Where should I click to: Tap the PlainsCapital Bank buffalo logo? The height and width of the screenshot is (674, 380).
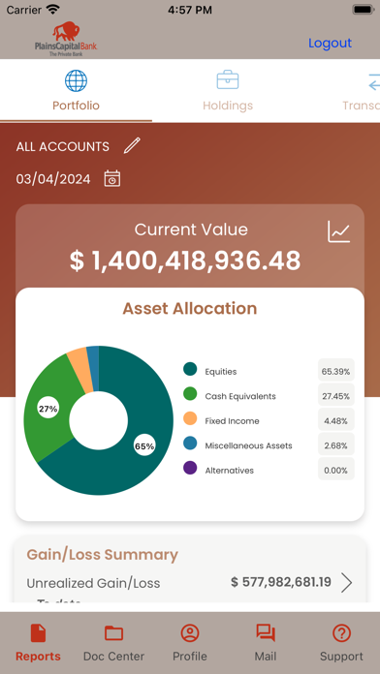tap(66, 39)
